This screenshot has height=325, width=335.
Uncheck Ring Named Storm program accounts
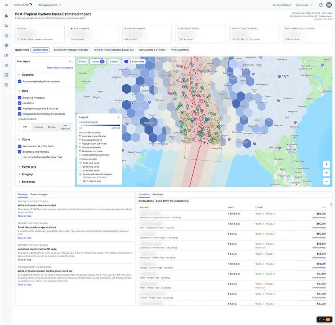[20, 114]
